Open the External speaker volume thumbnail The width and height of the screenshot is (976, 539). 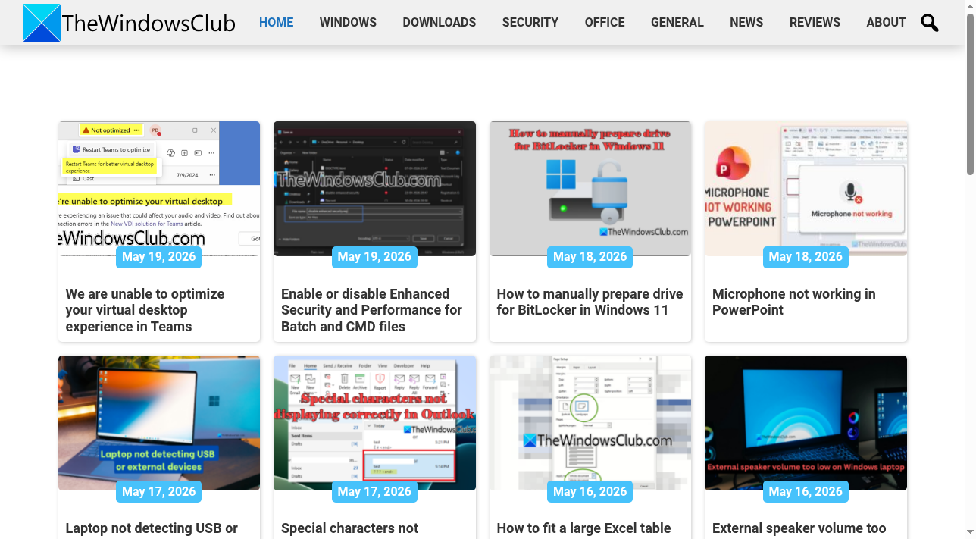click(x=806, y=422)
